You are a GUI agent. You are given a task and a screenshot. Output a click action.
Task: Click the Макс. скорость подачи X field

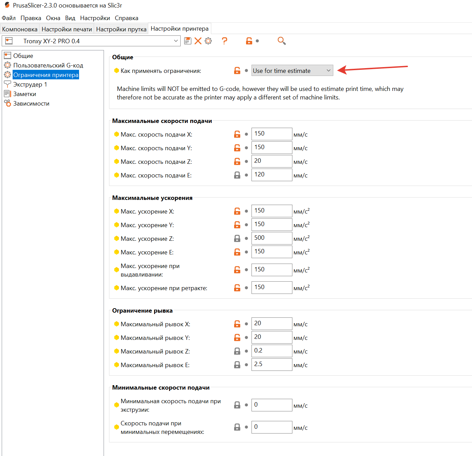(x=272, y=134)
